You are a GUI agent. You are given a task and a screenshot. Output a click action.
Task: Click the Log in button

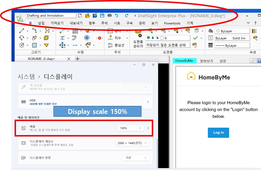click(x=218, y=133)
